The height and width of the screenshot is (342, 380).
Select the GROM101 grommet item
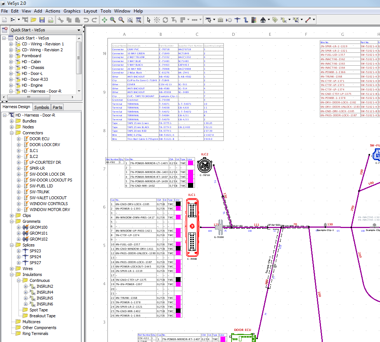[38, 233]
